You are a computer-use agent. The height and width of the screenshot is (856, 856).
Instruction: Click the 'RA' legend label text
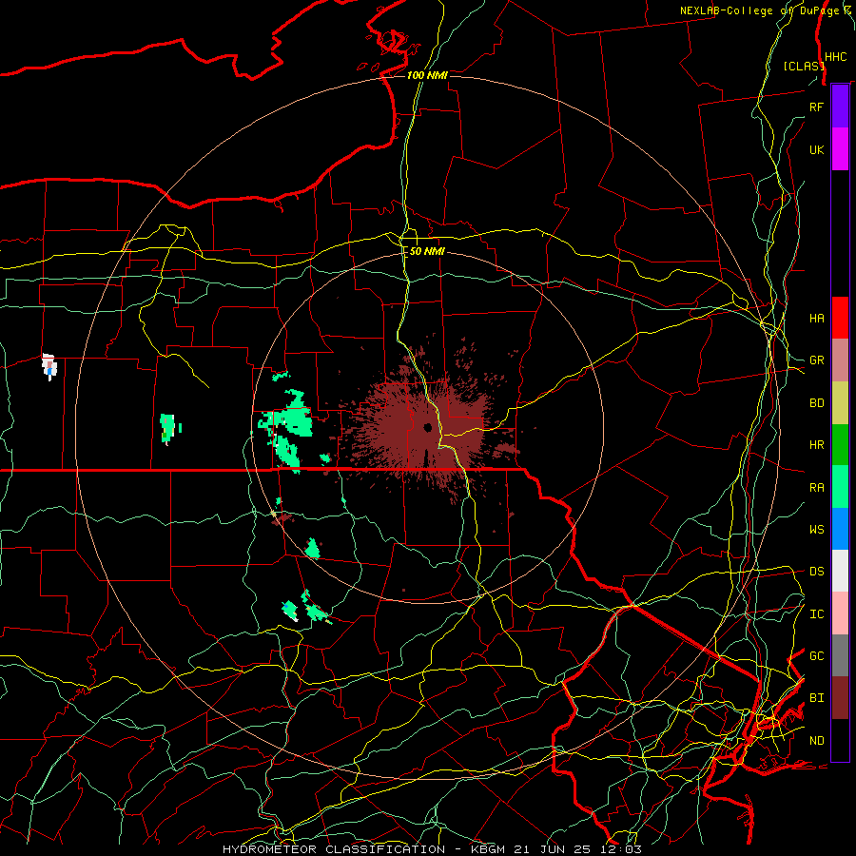pyautogui.click(x=816, y=488)
